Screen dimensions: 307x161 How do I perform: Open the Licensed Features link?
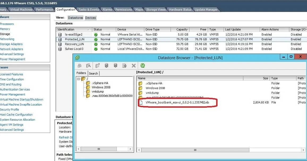click(x=11, y=74)
